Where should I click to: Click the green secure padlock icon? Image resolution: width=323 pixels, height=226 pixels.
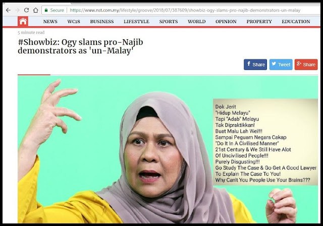(46, 10)
